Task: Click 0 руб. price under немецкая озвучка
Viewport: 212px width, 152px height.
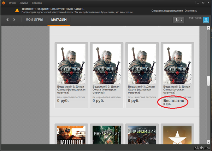Action: 98,101
